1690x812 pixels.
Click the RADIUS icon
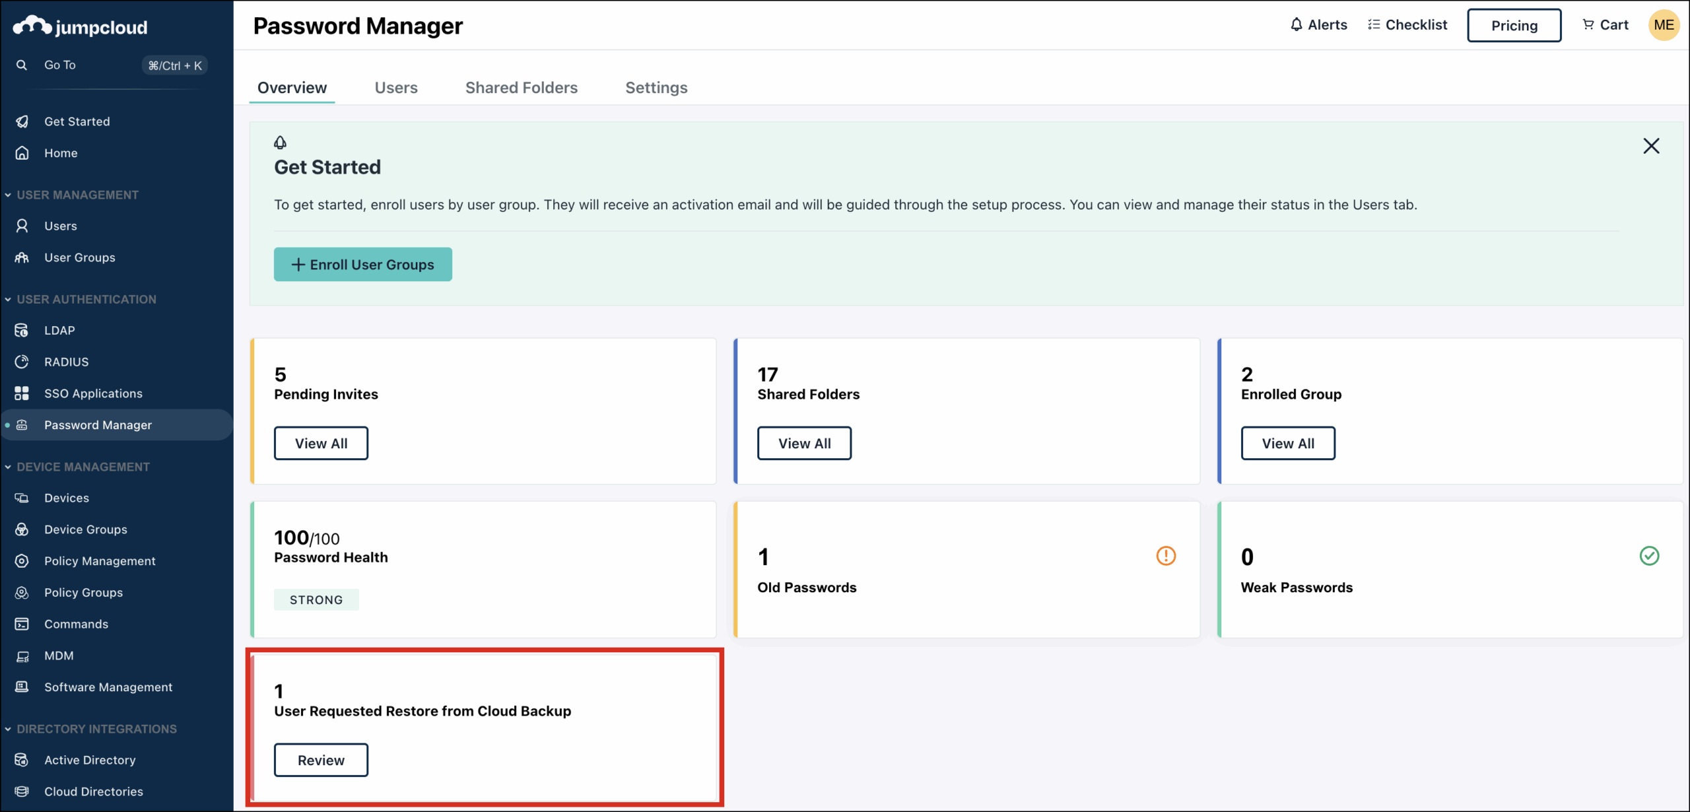click(x=22, y=362)
